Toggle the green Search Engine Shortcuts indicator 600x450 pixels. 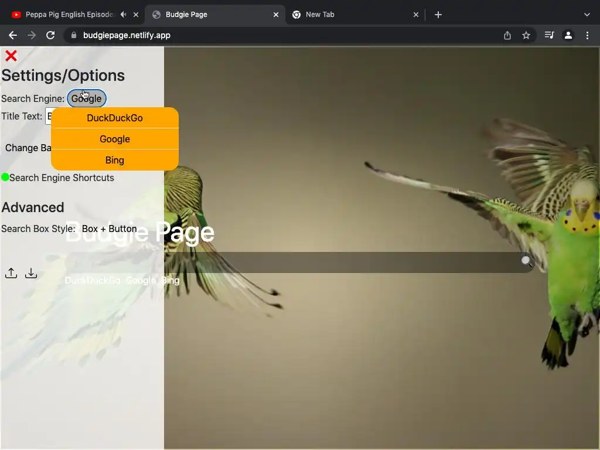[x=5, y=177]
